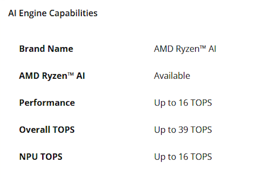Click the AI Engine Capabilities heading
The image size is (263, 180).
[x=53, y=13]
